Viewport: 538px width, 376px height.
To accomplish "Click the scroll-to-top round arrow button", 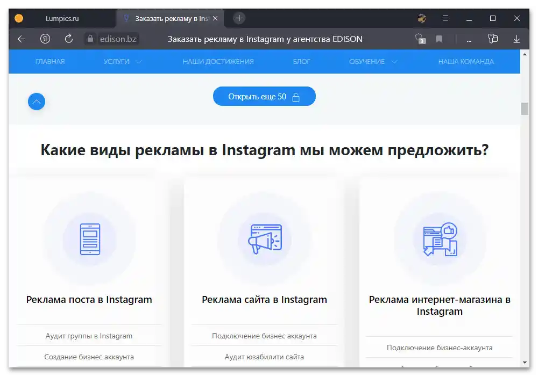I will [37, 102].
